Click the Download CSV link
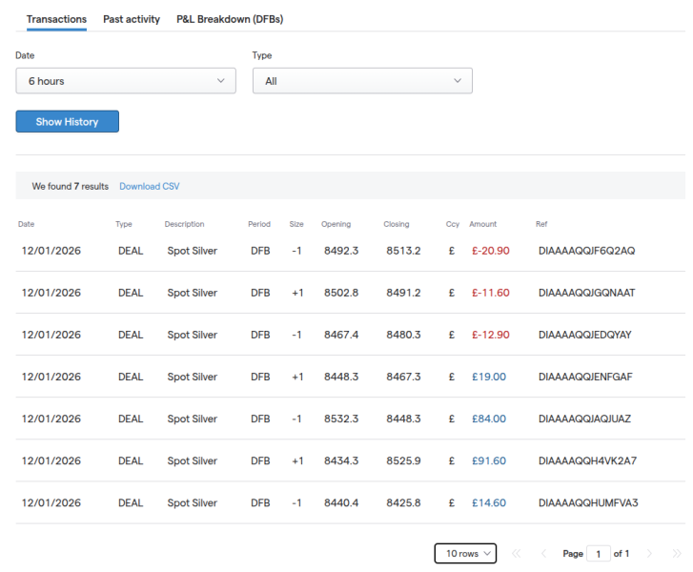This screenshot has height=572, width=693. coord(149,186)
